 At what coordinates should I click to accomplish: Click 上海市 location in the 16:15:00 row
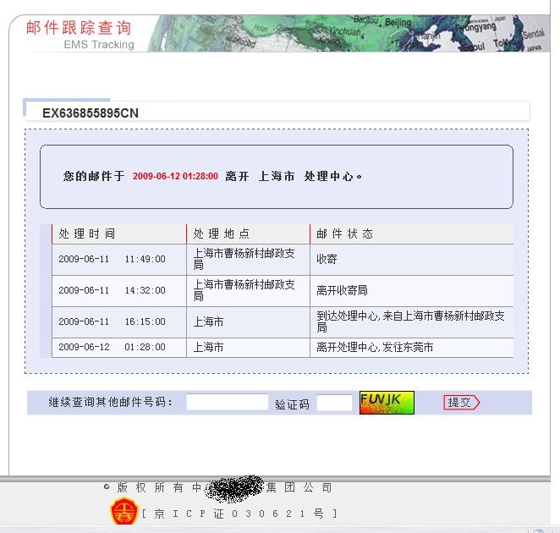tap(248, 321)
